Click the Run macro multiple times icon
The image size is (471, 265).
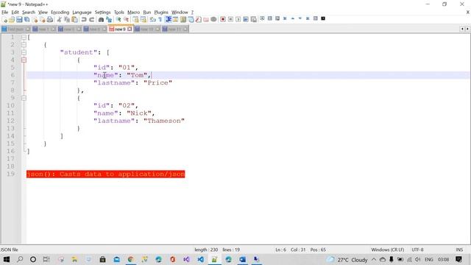pyautogui.click(x=246, y=20)
